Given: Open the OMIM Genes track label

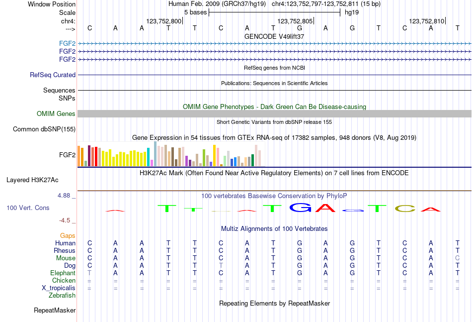Looking at the screenshot, I should click(x=56, y=113).
